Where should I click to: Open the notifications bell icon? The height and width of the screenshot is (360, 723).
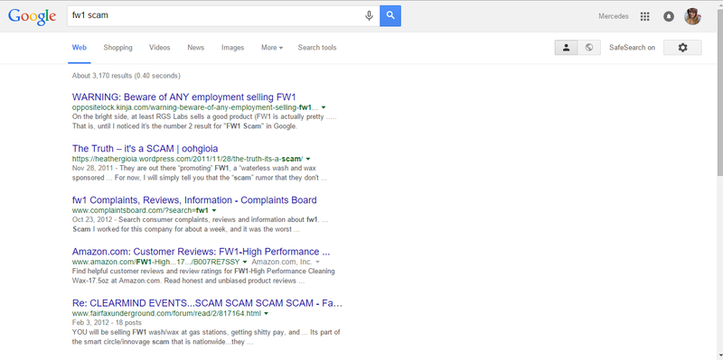[x=669, y=16]
